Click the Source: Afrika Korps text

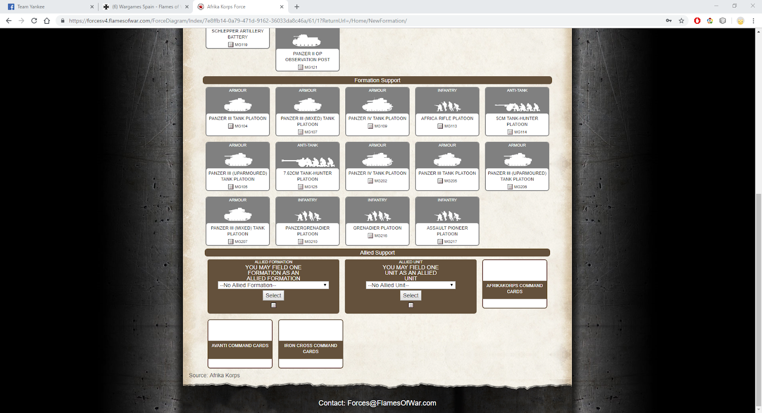click(x=214, y=375)
